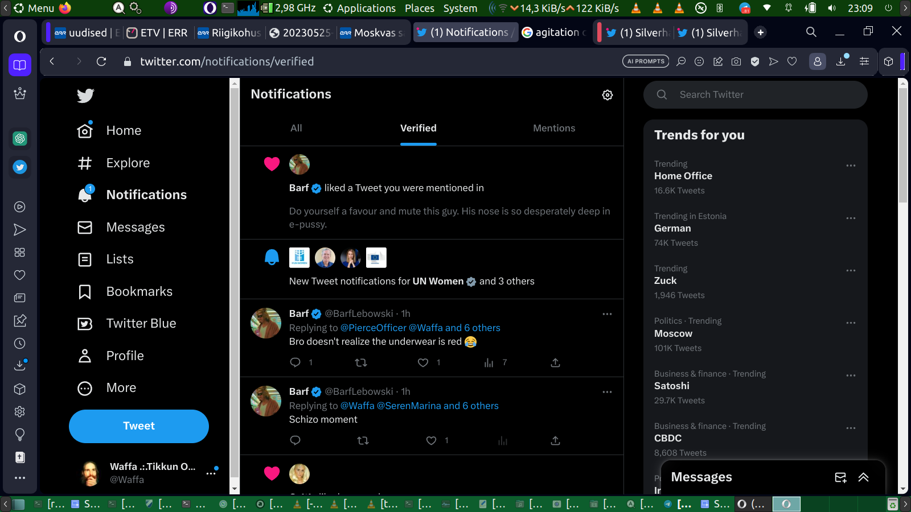This screenshot has height=512, width=911.
Task: Open the Places system menu
Action: 420,8
